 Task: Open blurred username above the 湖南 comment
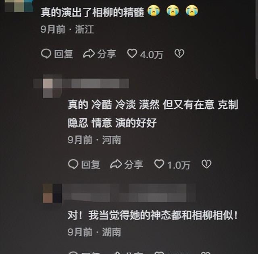pyautogui.click(x=129, y=193)
